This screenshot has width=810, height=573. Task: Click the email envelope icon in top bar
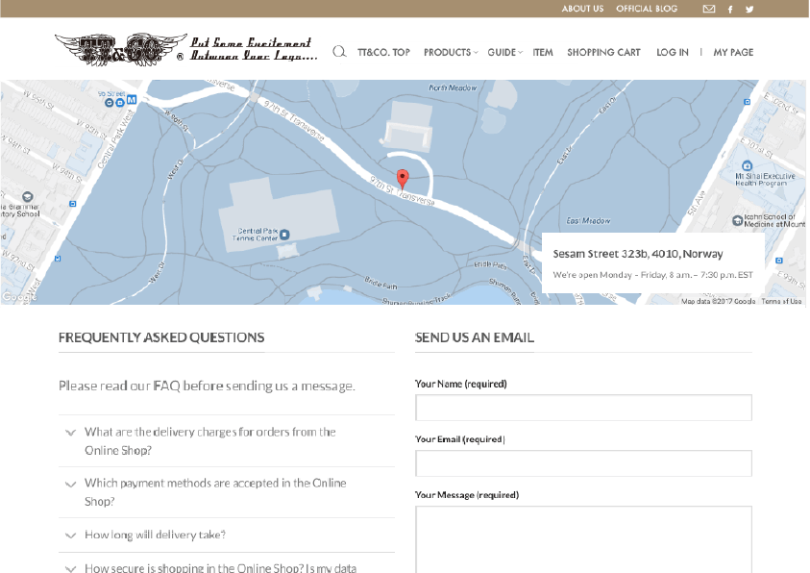click(709, 9)
